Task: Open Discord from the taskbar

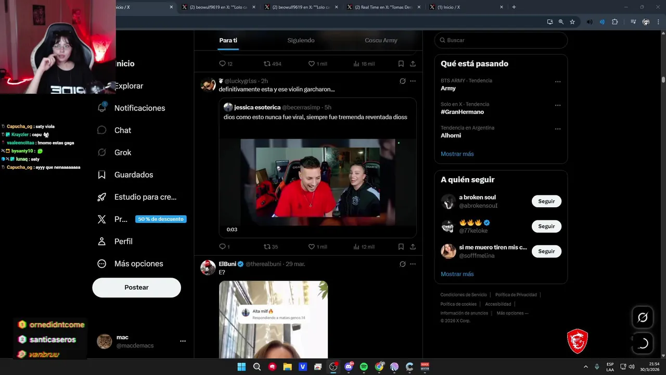Action: coord(349,367)
